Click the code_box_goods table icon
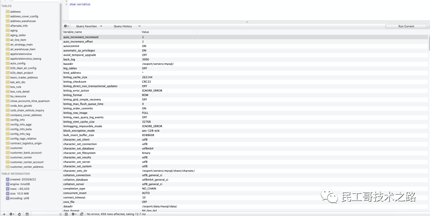430x216 pixels. 8,105
